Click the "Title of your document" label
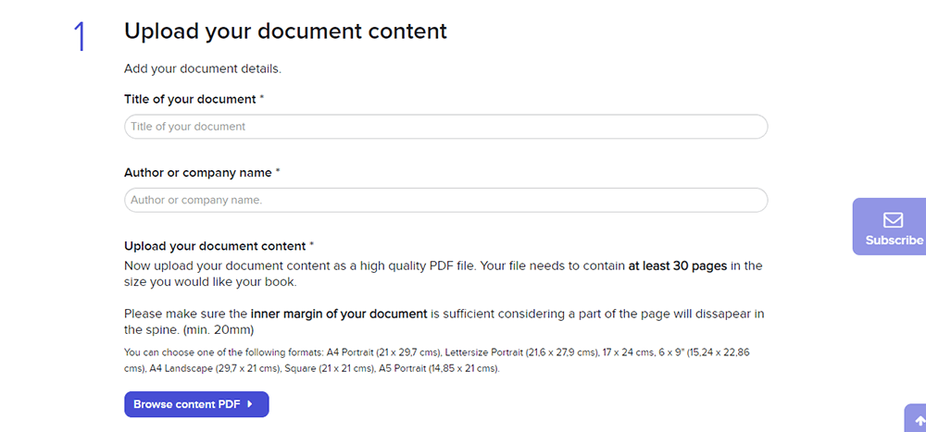The image size is (926, 432). (190, 99)
